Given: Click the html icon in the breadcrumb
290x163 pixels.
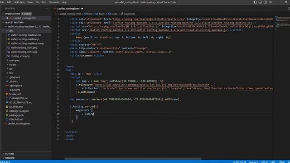Looking at the screenshot, I should (85, 14).
